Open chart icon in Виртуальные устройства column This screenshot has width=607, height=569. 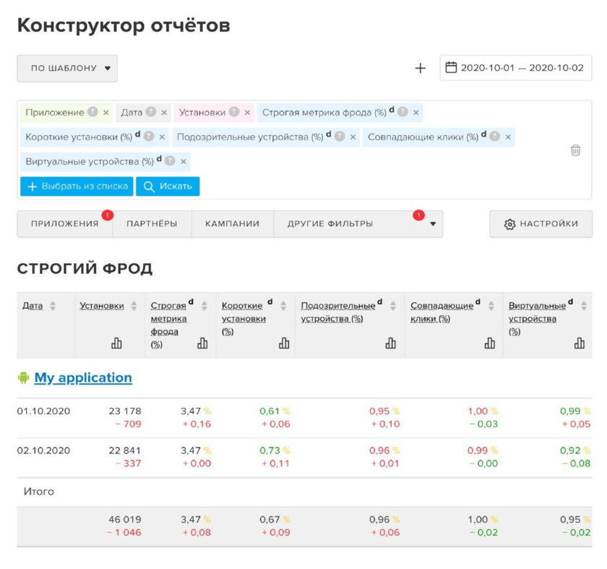pos(579,343)
